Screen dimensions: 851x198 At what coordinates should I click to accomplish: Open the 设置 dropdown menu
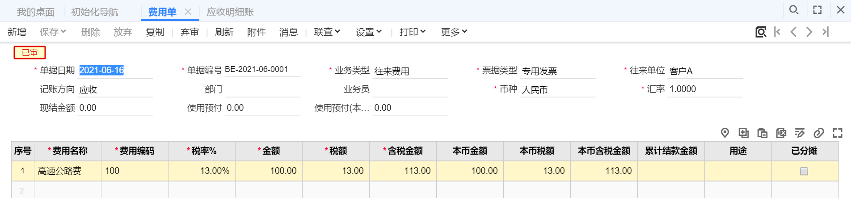(369, 32)
